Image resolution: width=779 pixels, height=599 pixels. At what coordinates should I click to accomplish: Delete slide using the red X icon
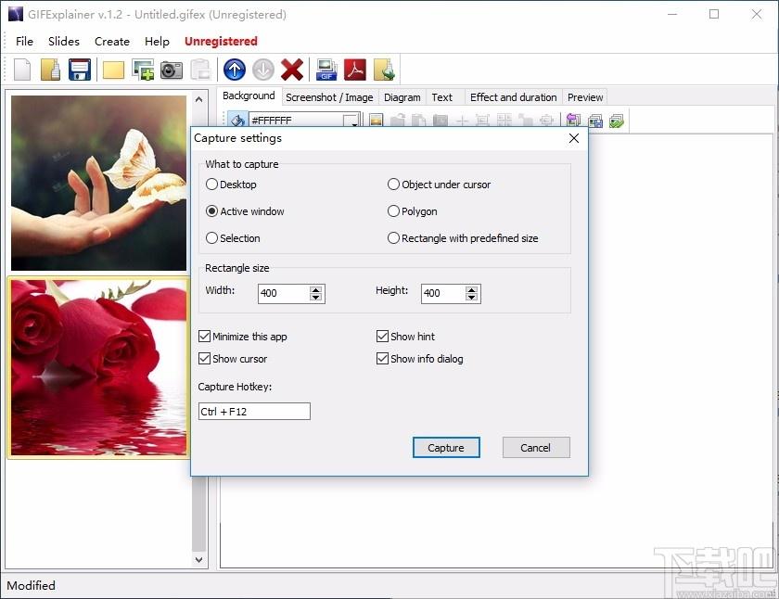(x=292, y=70)
